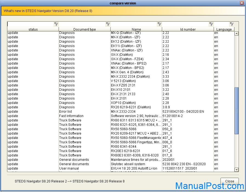The width and height of the screenshot is (246, 192).
Task: Select the RX60 6311 6313 6315 MCU2 entry
Action: point(136,120)
